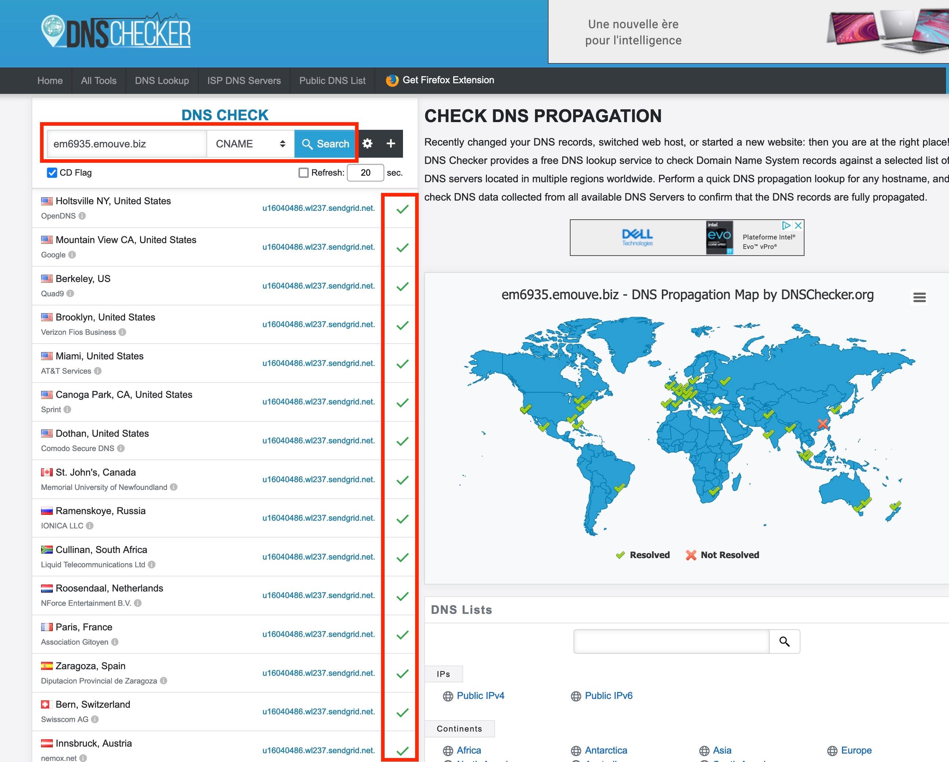Click info icon next to Sprint
The image size is (949, 762).
click(x=67, y=409)
